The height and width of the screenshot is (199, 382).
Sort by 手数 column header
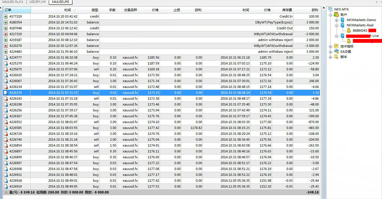pyautogui.click(x=108, y=10)
